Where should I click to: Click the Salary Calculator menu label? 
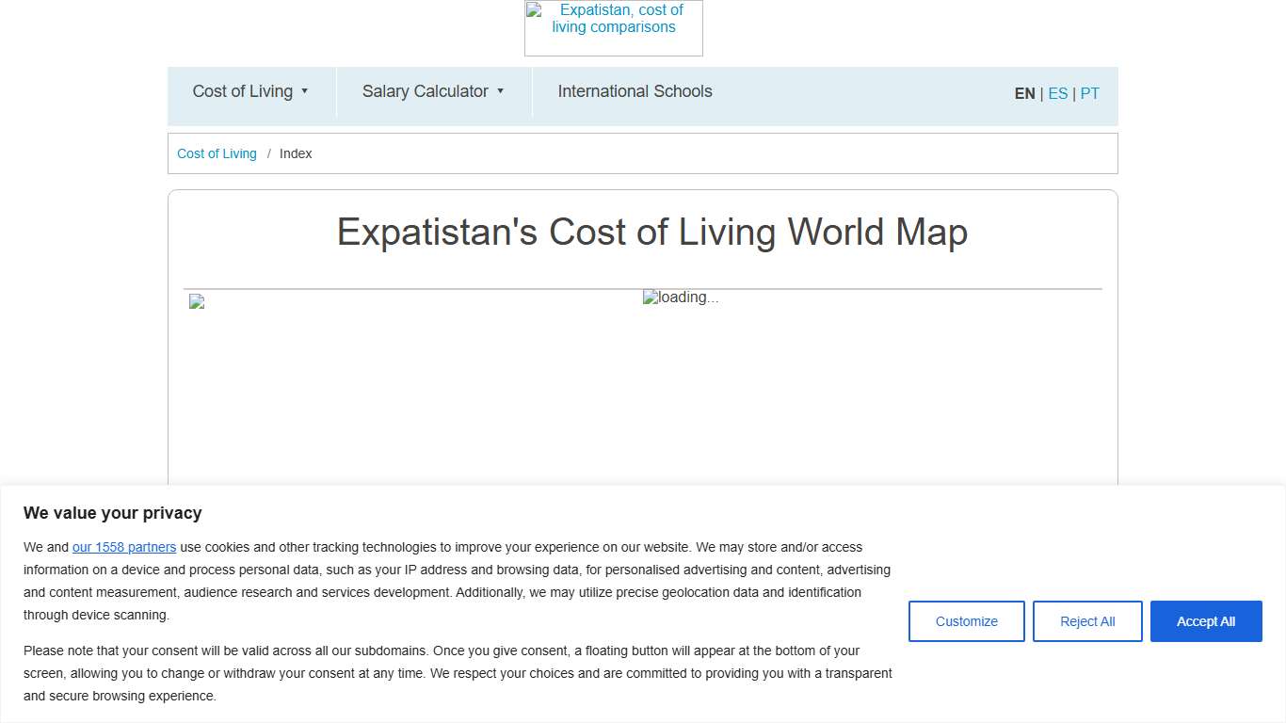coord(426,91)
